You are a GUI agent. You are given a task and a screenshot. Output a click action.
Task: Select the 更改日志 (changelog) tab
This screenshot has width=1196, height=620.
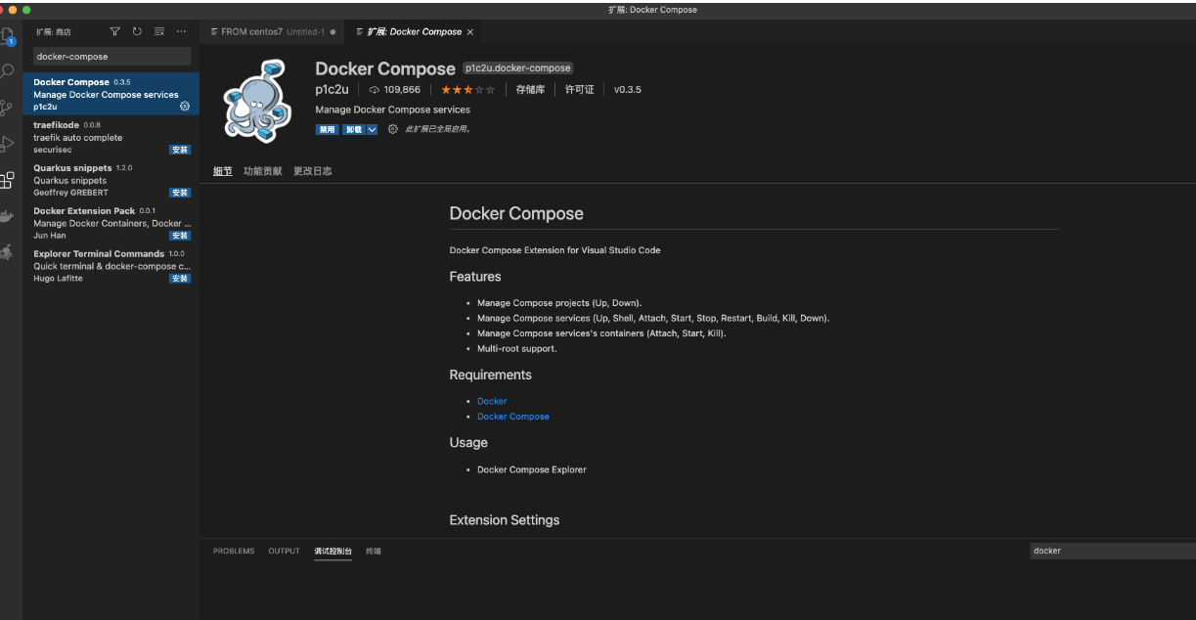point(313,171)
